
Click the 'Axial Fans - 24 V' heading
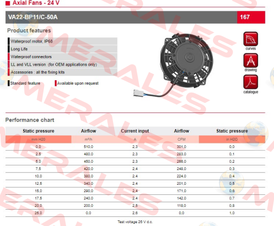click(x=36, y=3)
